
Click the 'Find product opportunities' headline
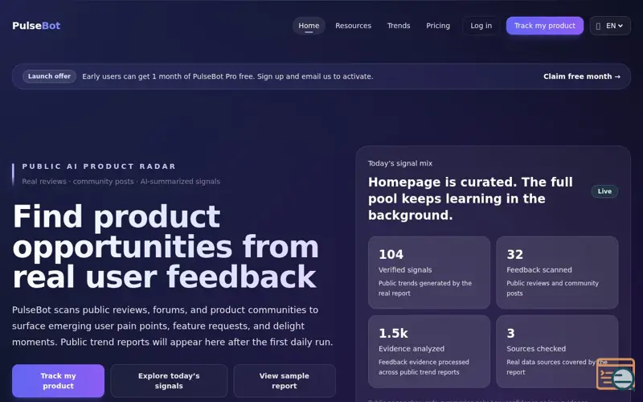pyautogui.click(x=166, y=247)
